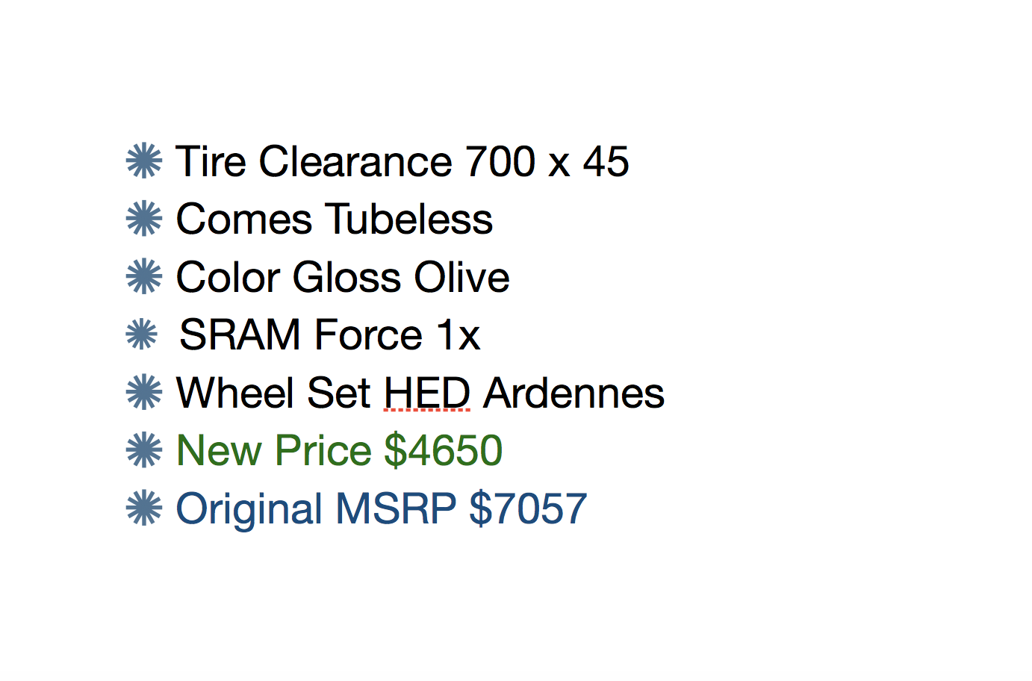
Task: Click the bullet beside Tire Clearance
Action: 144,161
